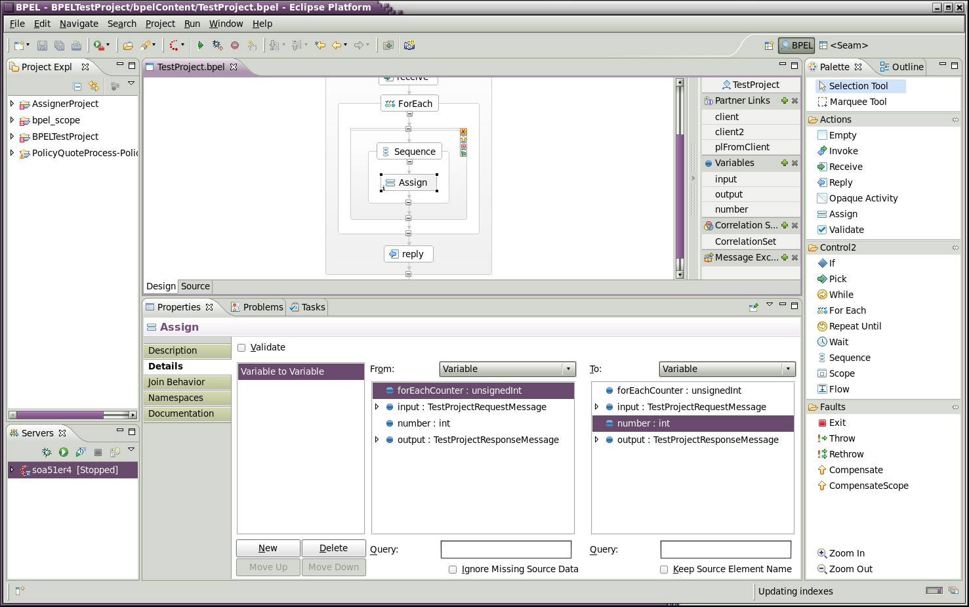Image resolution: width=969 pixels, height=607 pixels.
Task: Select the soa51er4 stopped server
Action: [x=73, y=470]
